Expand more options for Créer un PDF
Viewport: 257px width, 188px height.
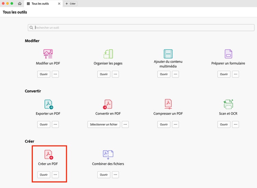click(56, 175)
